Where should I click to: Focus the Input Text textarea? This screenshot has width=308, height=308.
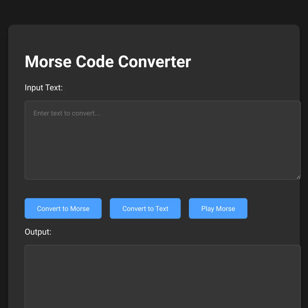click(x=162, y=140)
